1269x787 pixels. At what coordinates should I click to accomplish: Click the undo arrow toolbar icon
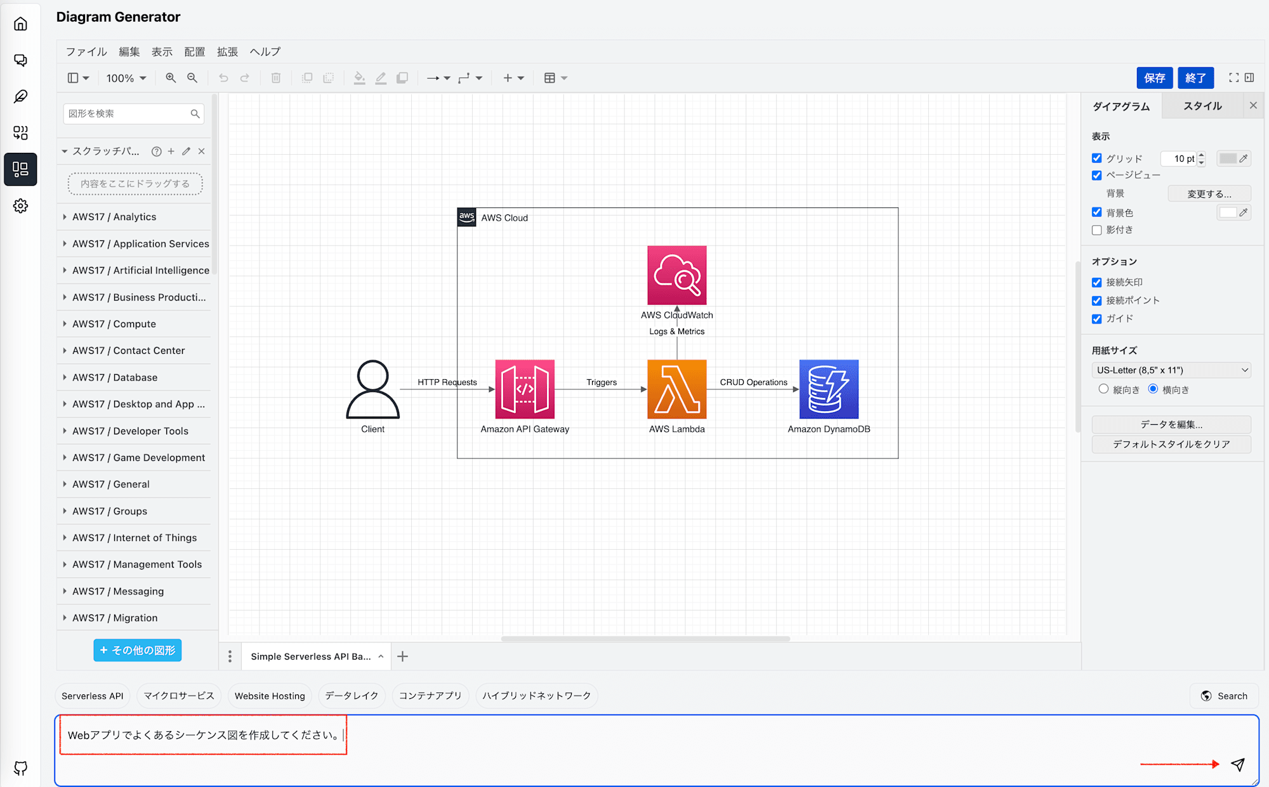coord(223,77)
